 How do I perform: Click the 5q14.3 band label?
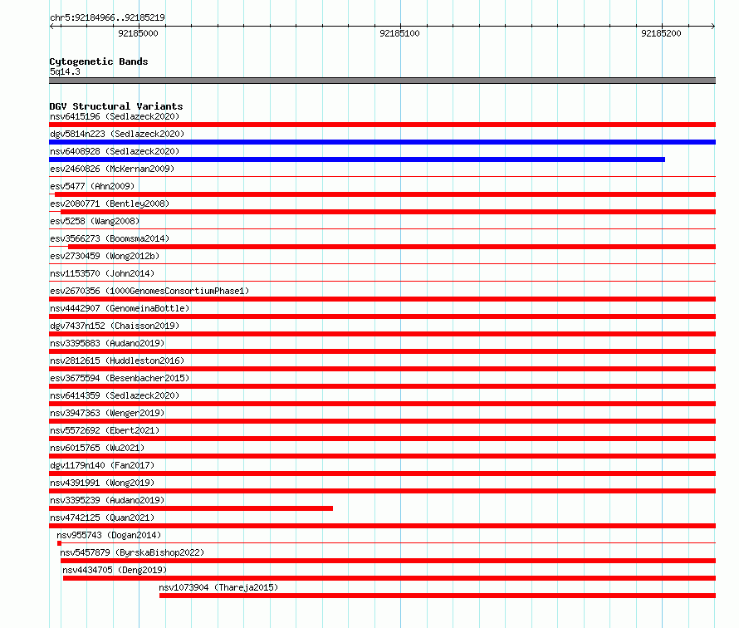coord(65,71)
